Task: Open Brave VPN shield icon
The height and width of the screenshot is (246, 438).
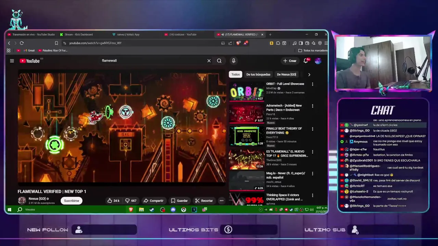Action: 320,43
